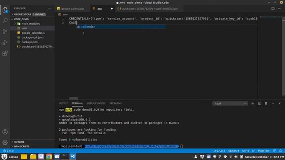Image resolution: width=285 pixels, height=160 pixels.
Task: Click the unsaved dot on .env tab
Action: point(112,8)
